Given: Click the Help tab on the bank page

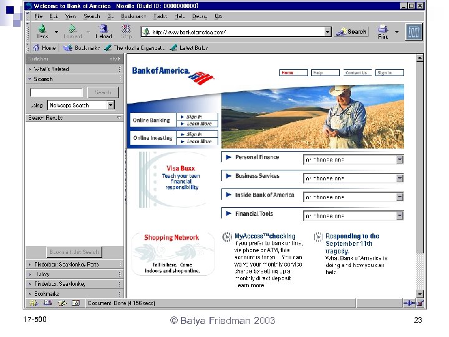Looking at the screenshot, I should pos(326,73).
